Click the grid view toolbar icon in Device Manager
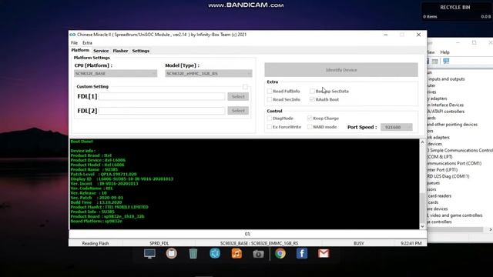 pos(435,62)
